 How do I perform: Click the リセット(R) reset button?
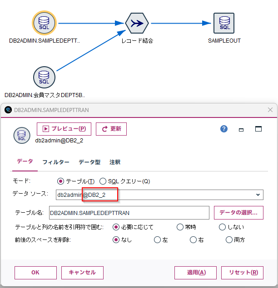click(242, 273)
